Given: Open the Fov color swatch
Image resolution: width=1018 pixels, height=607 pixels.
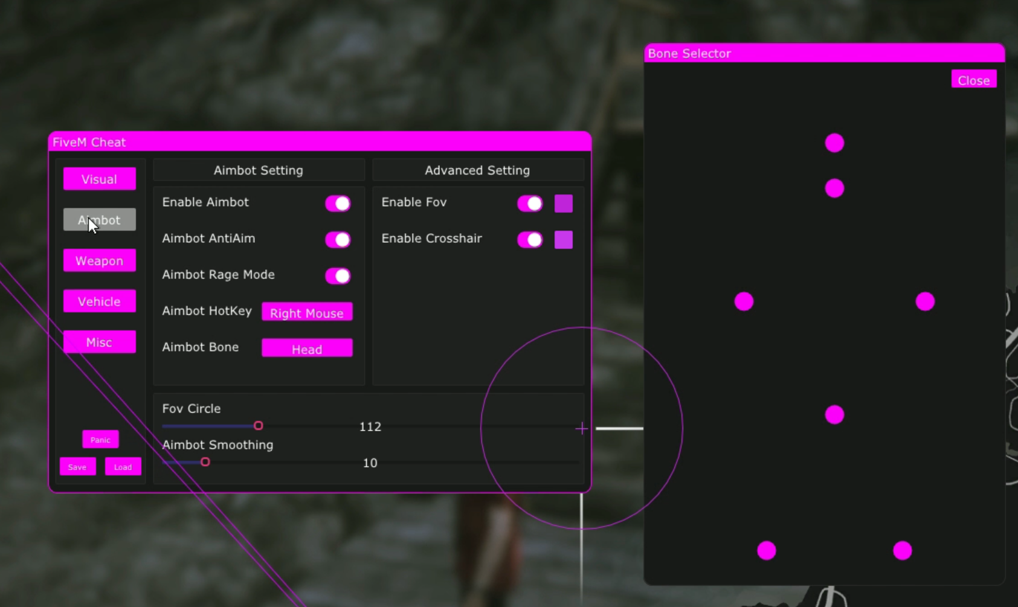Looking at the screenshot, I should click(x=564, y=204).
